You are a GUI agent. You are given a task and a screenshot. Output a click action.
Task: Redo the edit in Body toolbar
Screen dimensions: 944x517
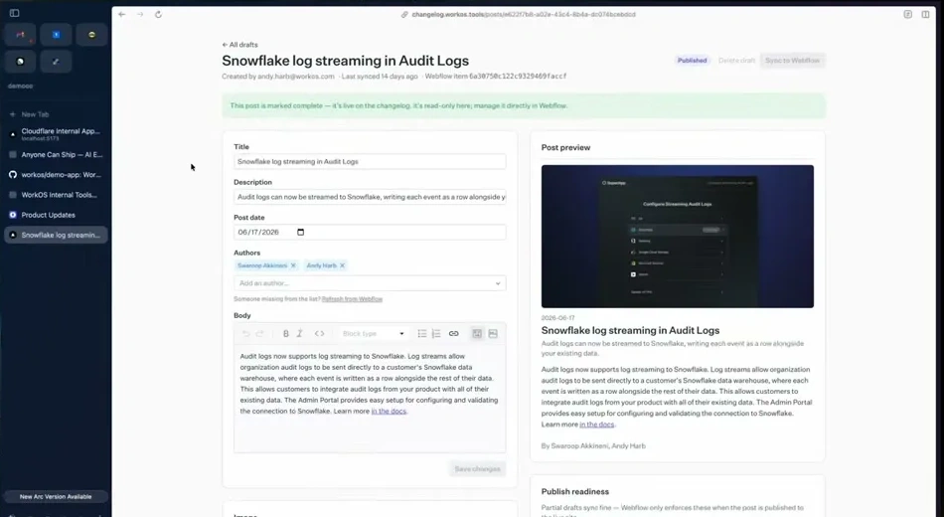(x=259, y=333)
